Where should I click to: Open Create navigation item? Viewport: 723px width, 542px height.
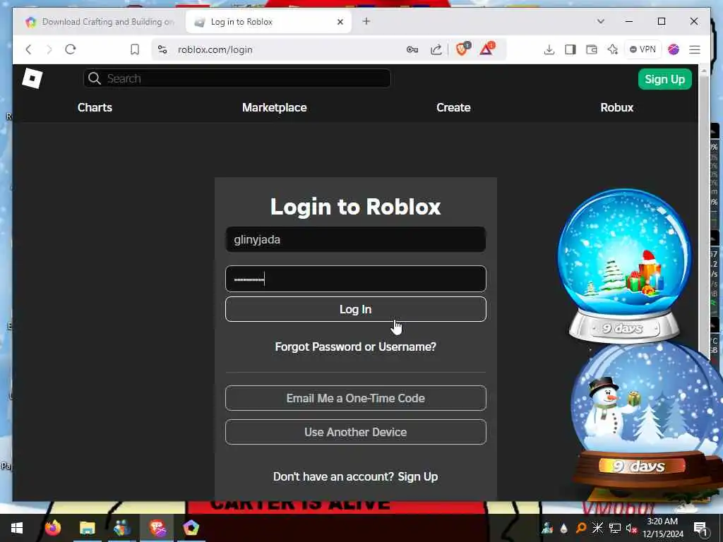coord(453,107)
